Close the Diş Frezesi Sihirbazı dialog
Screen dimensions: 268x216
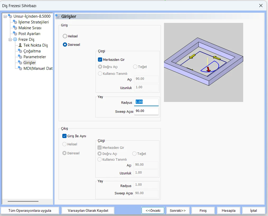tap(261, 6)
